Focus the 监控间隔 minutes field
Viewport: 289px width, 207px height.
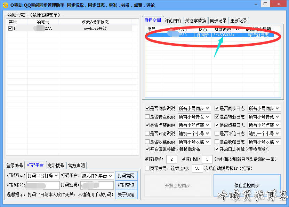207,159
